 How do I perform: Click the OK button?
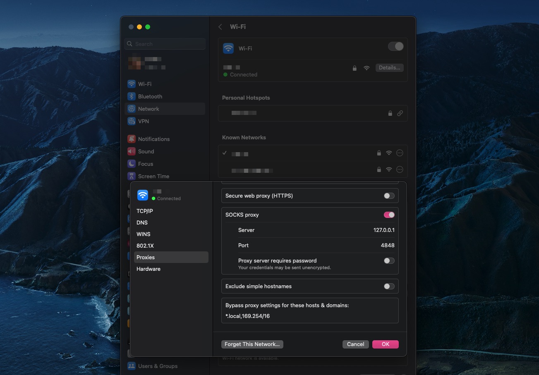[385, 344]
